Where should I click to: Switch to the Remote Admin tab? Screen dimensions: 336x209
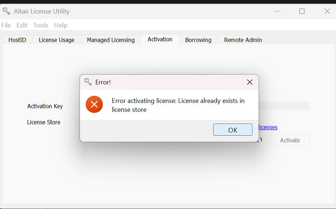pos(243,40)
